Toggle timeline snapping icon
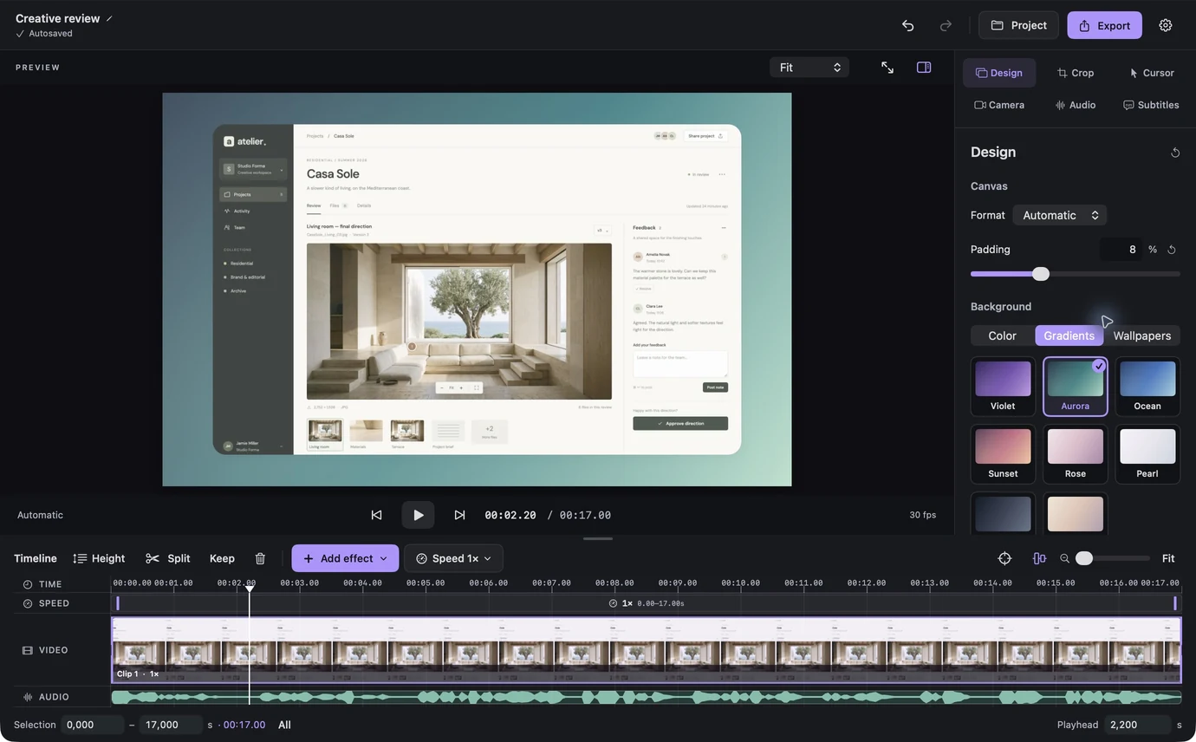The image size is (1196, 742). tap(1039, 558)
